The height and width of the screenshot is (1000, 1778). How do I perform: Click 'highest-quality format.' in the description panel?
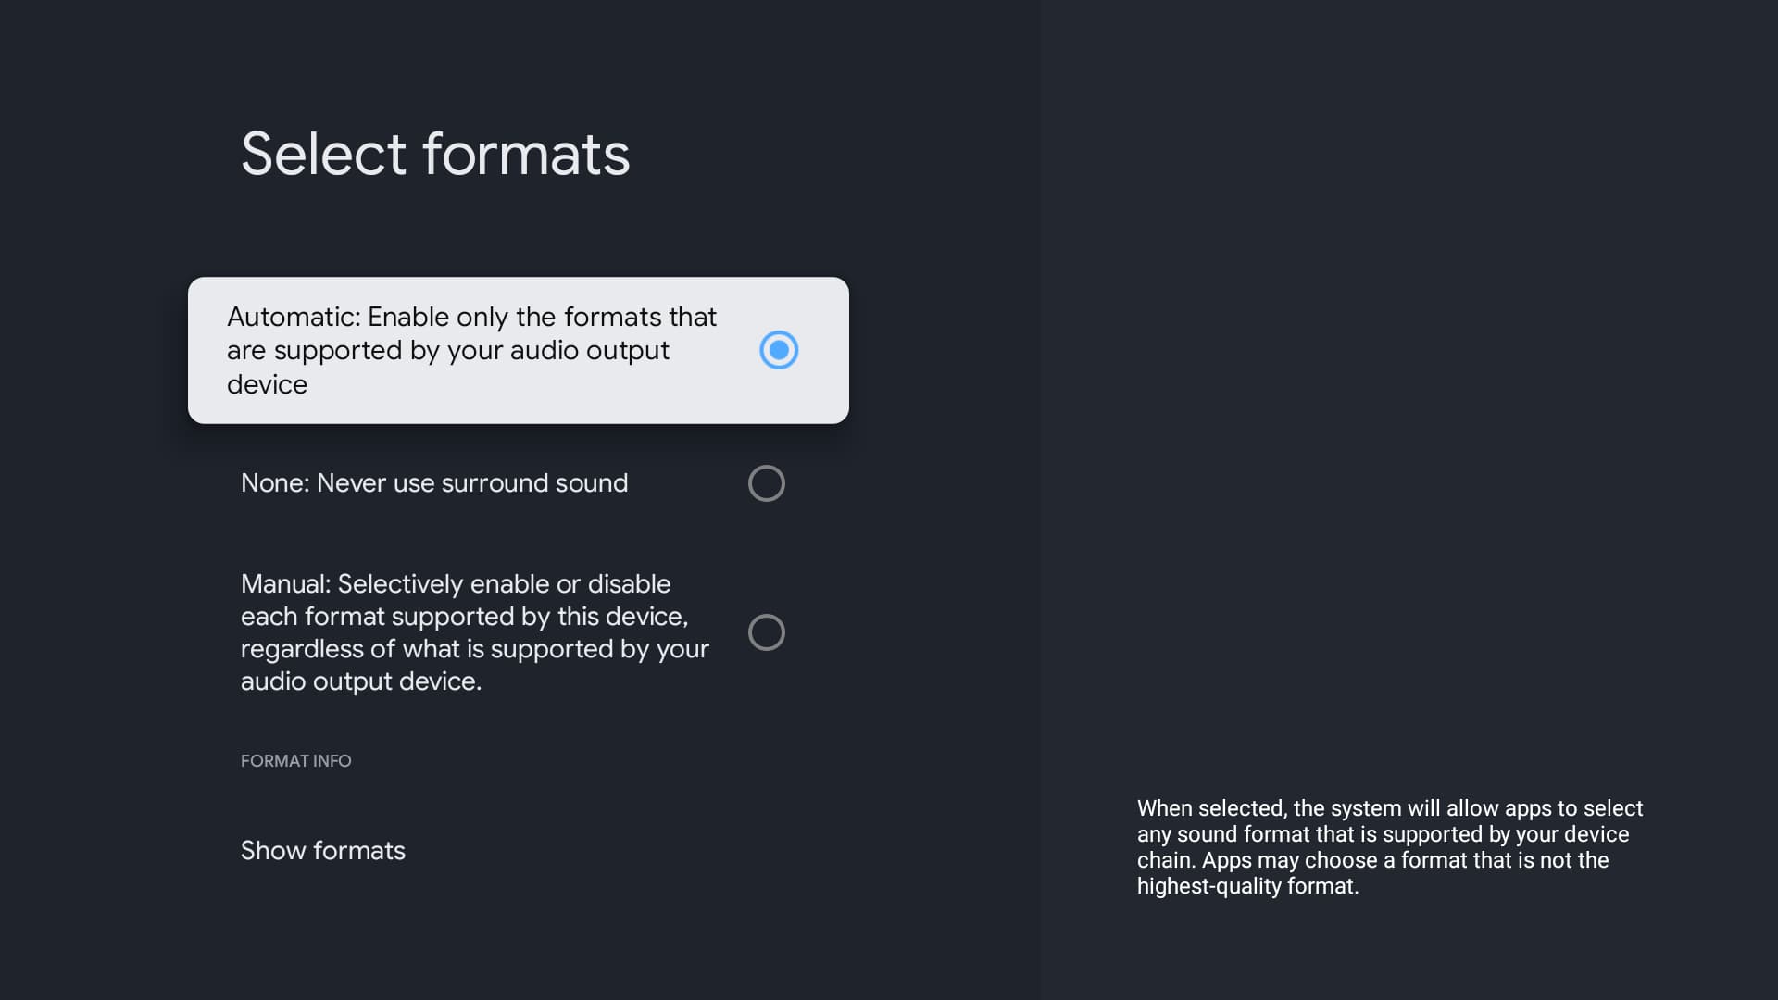click(1247, 886)
